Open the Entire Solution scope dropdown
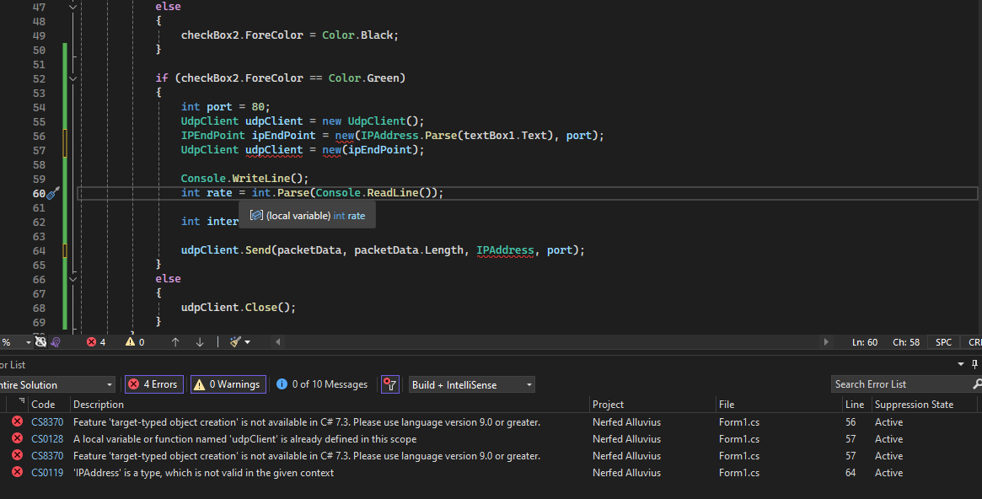 [56, 384]
